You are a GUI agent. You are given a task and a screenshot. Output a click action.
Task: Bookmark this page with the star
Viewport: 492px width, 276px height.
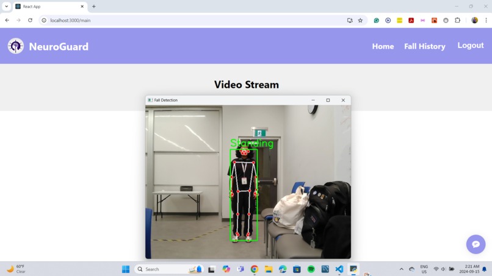(360, 20)
